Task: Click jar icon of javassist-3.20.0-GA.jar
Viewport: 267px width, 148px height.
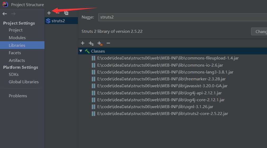Action: [93, 86]
